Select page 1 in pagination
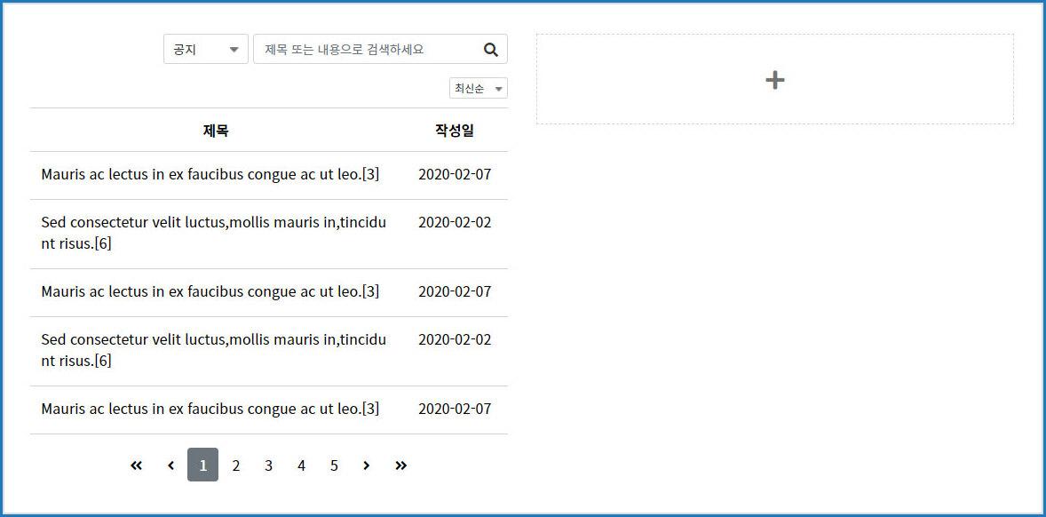Image resolution: width=1046 pixels, height=517 pixels. (202, 465)
